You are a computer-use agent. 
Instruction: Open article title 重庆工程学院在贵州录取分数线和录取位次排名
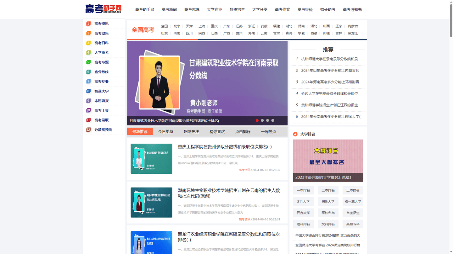click(x=225, y=147)
